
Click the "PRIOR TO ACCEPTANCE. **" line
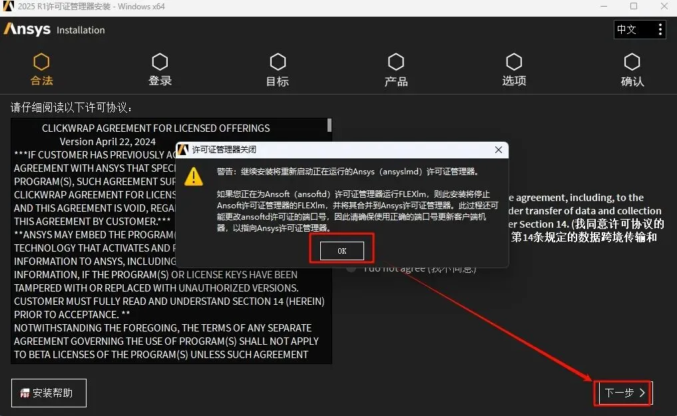(72, 315)
